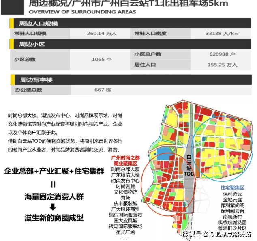Select the '667 栋' value
This screenshot has height=241, width=257.
[103, 90]
